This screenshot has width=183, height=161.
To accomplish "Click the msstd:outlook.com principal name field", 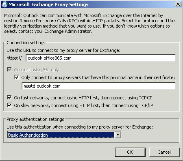I will 99,86.
